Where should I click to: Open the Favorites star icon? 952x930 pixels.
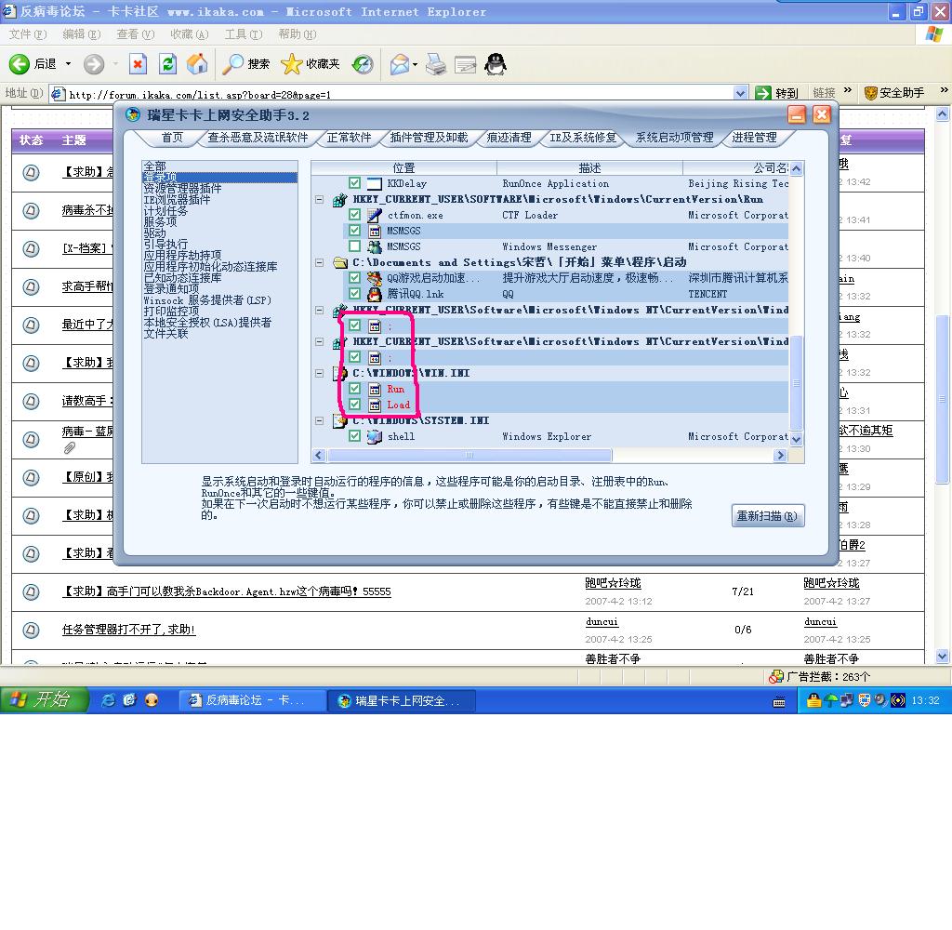pos(292,64)
